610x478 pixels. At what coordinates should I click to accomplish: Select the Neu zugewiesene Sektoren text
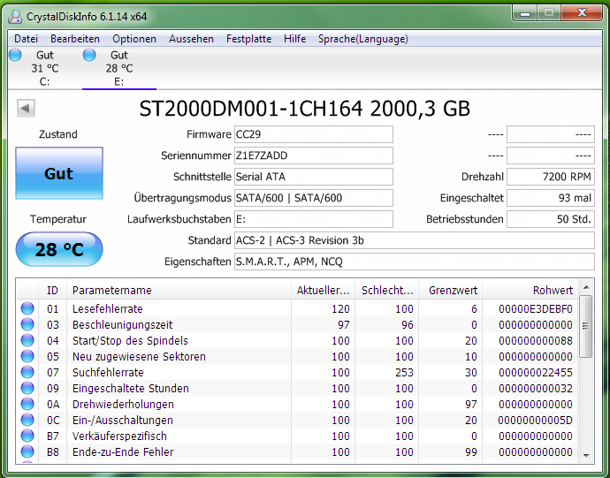[x=139, y=357]
